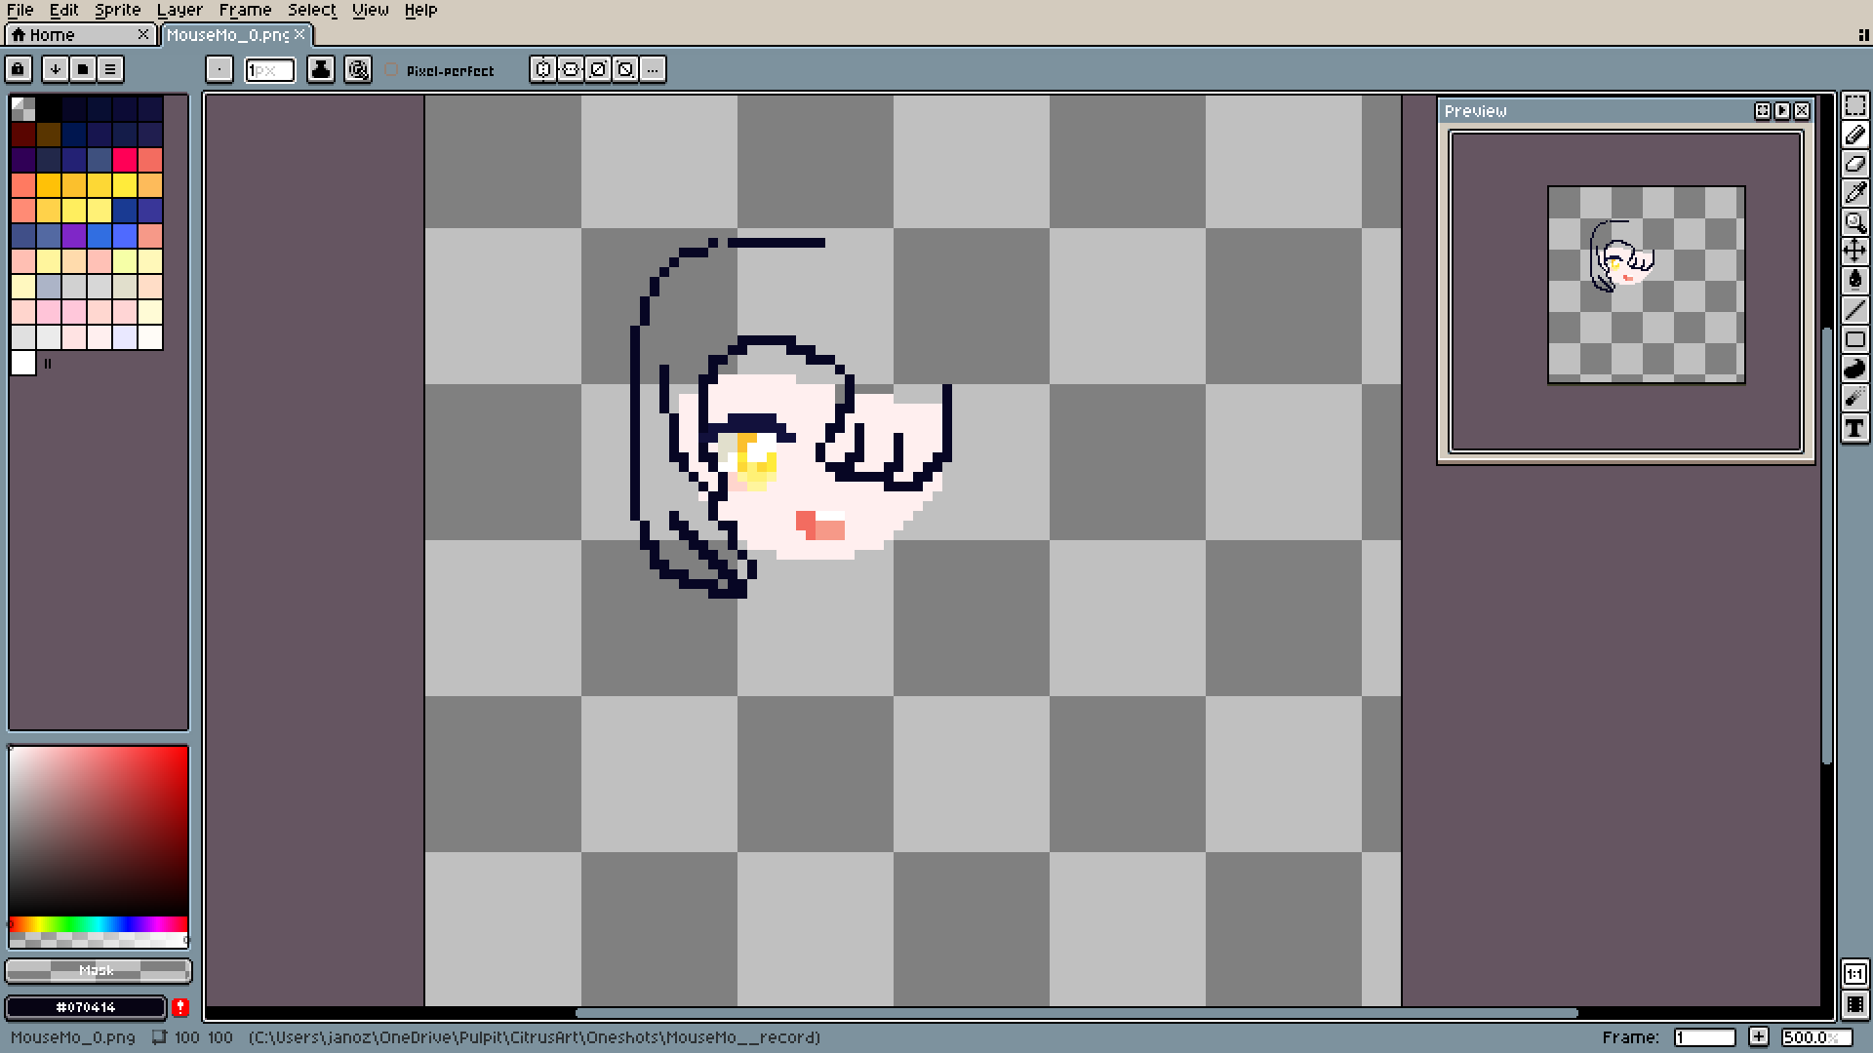Viewport: 1873px width, 1053px height.
Task: Select the Rectangular Marquee tool
Action: 1854,104
